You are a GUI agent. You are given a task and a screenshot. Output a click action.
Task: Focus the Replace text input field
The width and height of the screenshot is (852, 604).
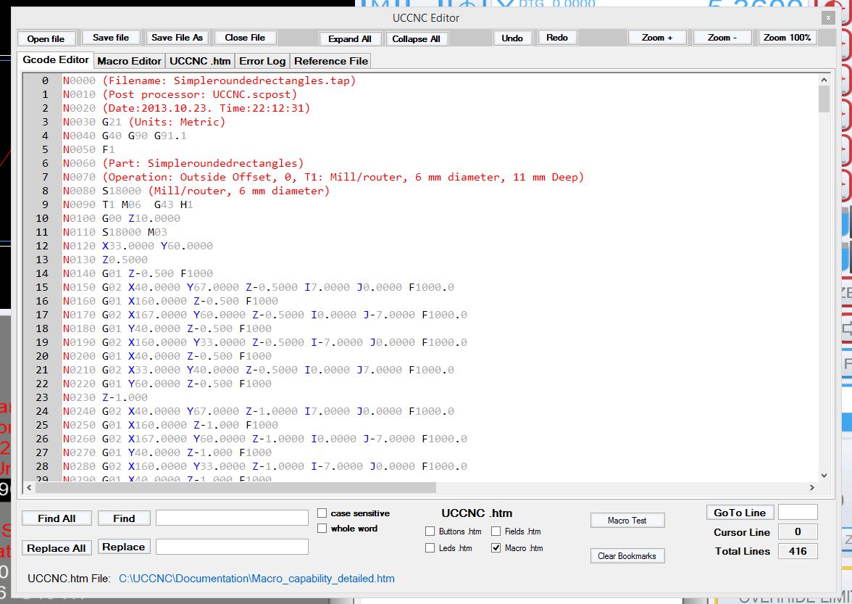[x=232, y=547]
